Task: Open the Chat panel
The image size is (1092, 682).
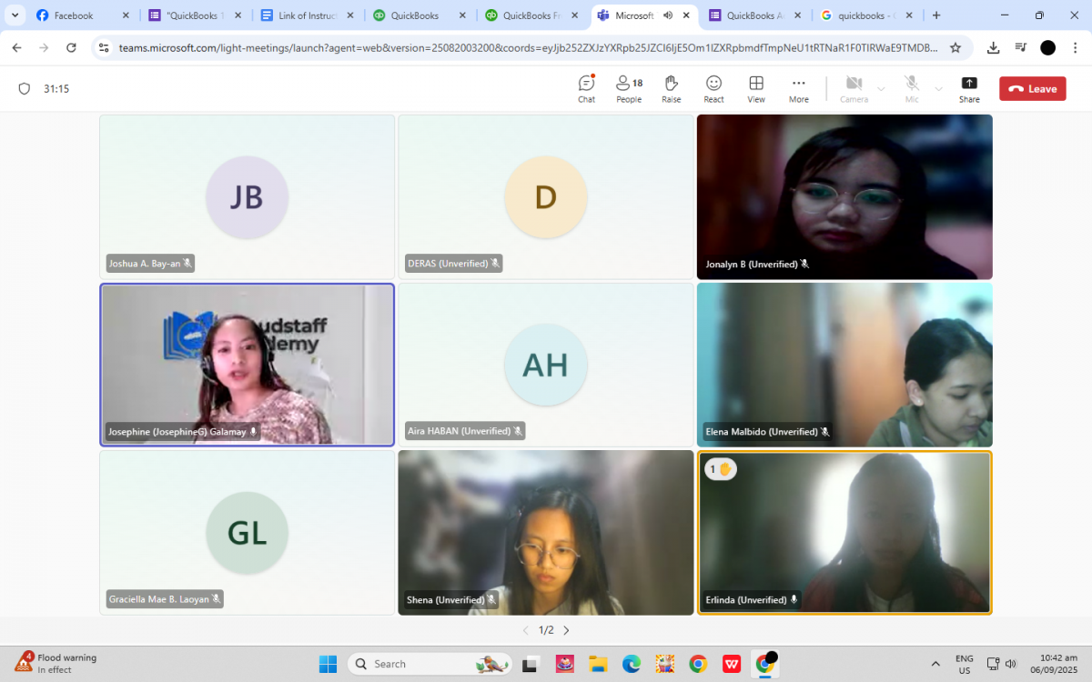Action: click(x=586, y=88)
